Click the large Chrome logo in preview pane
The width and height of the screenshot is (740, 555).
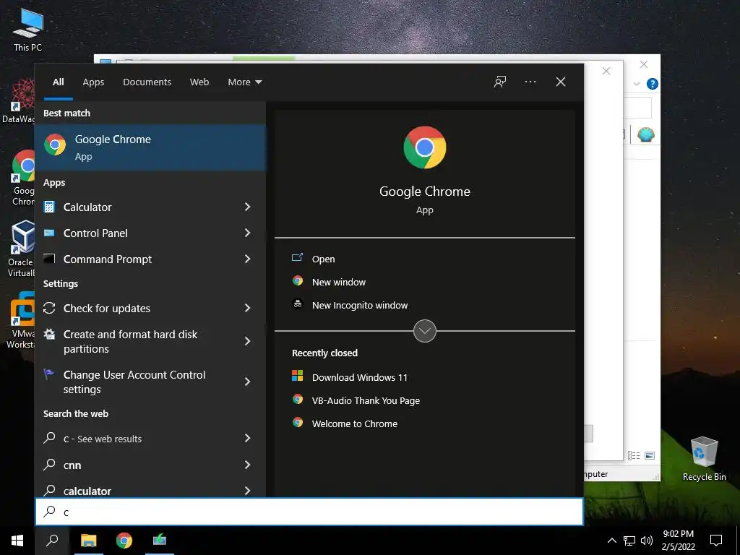[x=425, y=147]
